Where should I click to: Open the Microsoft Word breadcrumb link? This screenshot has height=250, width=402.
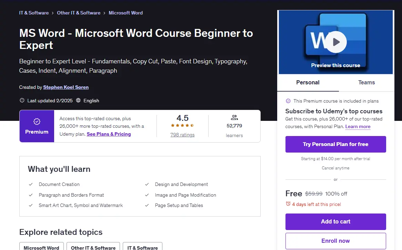tap(125, 13)
